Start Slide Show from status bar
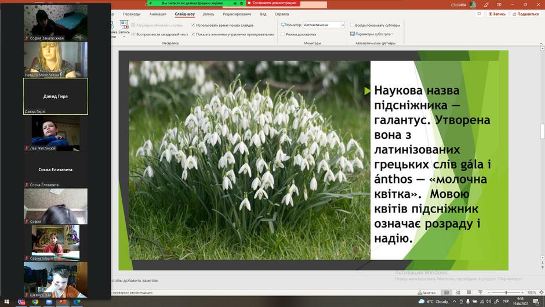This screenshot has width=545, height=307. (x=480, y=292)
